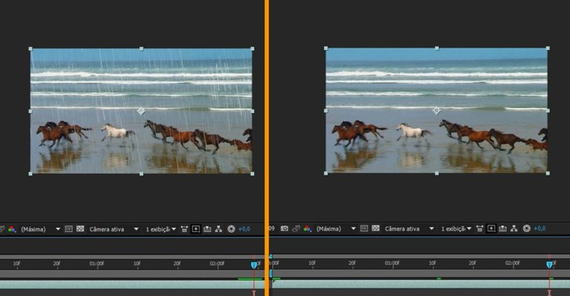Click Show Channel RGB icon in right viewer
Viewport: 570px width, 296px height.
307,229
